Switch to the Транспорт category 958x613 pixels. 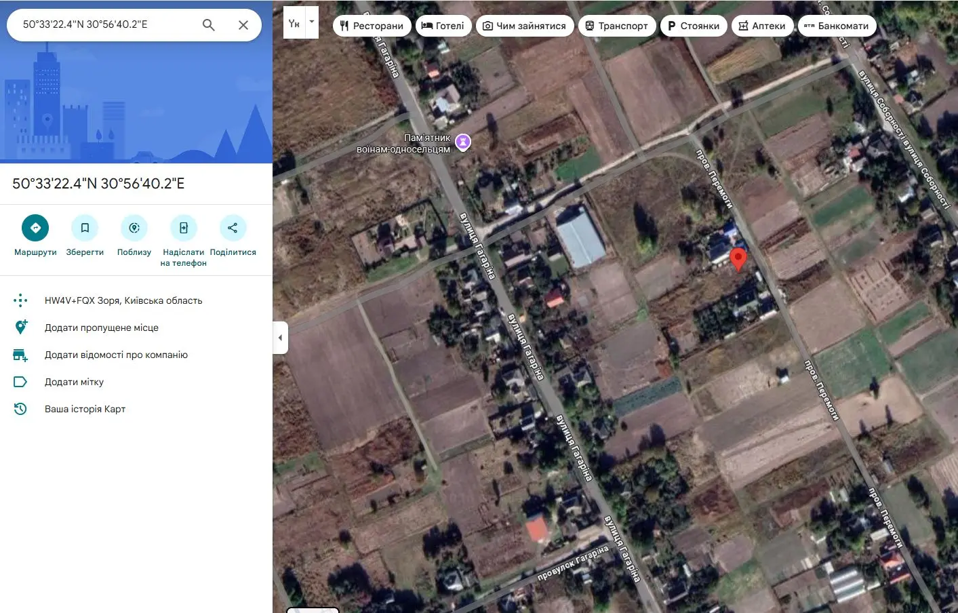616,25
